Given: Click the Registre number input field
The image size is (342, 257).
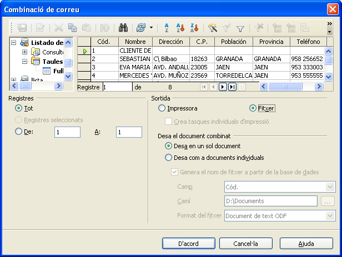Looking at the screenshot, I should pos(117,87).
